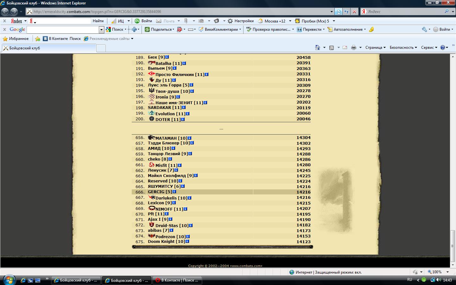Click the clan emblem before Твоя-душа
Viewport: 456px width, 285px height.
coord(152,91)
